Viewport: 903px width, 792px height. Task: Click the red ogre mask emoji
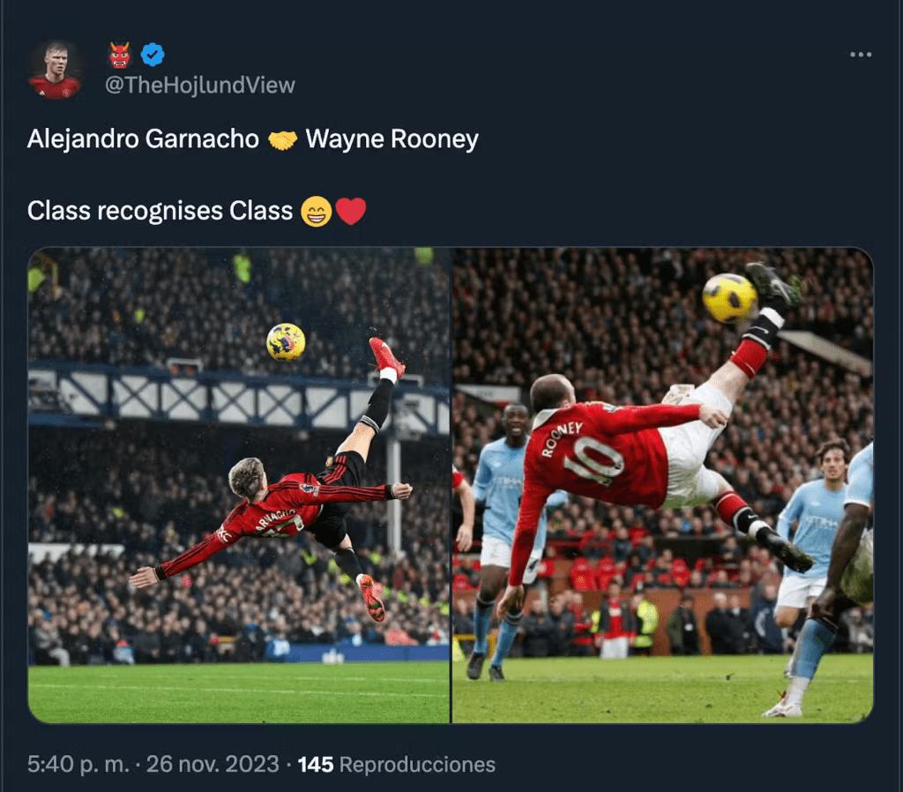point(120,56)
